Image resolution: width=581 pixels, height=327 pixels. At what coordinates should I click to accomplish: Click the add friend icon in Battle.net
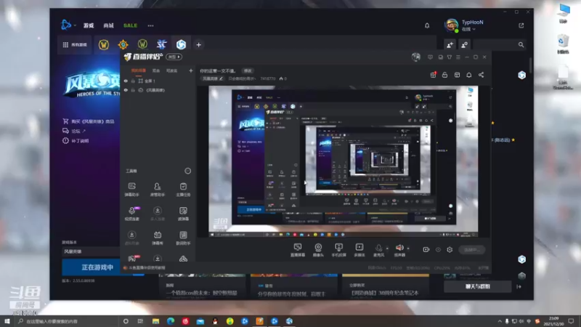tap(450, 45)
